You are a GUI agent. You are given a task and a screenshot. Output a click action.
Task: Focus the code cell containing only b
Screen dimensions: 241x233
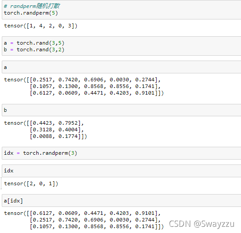click(122, 110)
